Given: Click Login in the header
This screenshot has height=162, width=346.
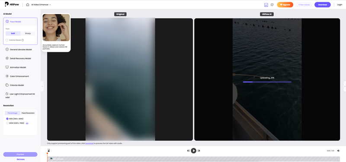Looking at the screenshot, I should [x=340, y=5].
